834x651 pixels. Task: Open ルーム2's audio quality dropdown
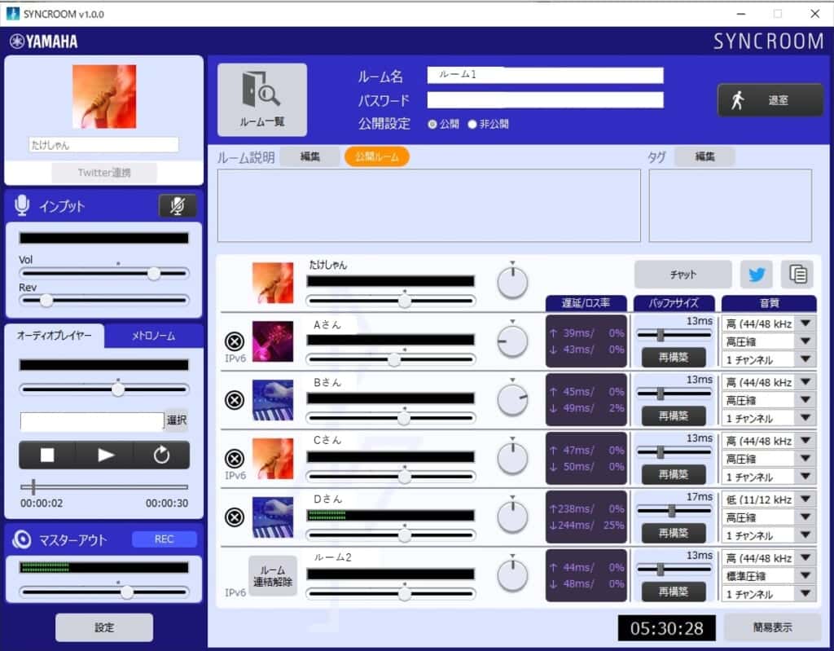click(769, 558)
